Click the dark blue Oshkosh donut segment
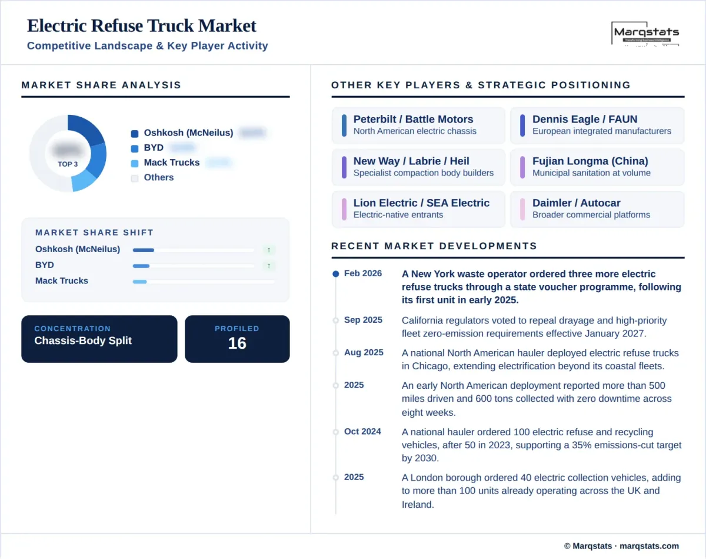 tap(87, 128)
